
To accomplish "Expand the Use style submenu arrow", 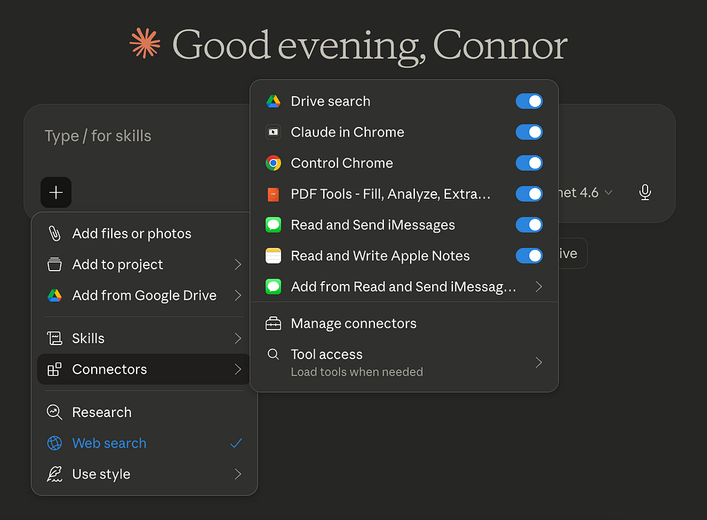I will [x=238, y=474].
